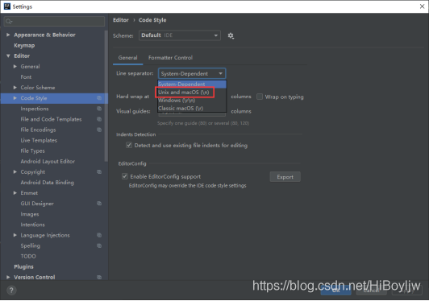Open Images settings page

click(x=30, y=214)
